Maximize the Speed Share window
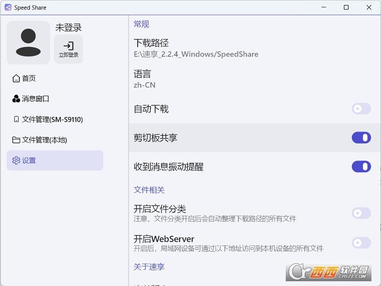 [346, 8]
